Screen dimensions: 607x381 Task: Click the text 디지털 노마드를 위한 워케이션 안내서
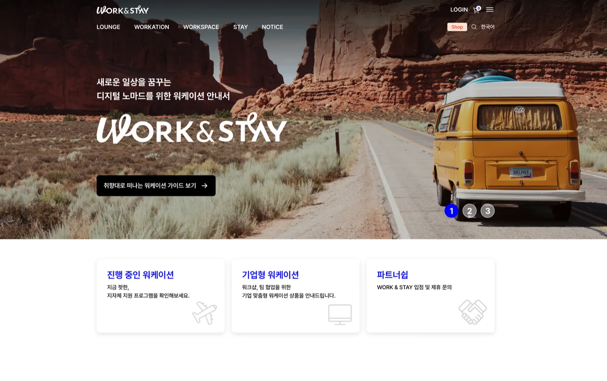click(164, 96)
